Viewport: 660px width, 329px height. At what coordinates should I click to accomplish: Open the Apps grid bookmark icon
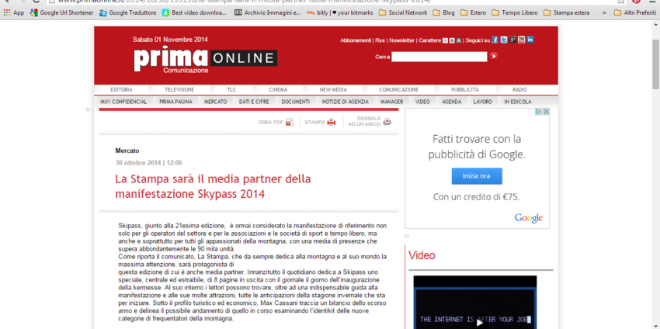[x=7, y=12]
